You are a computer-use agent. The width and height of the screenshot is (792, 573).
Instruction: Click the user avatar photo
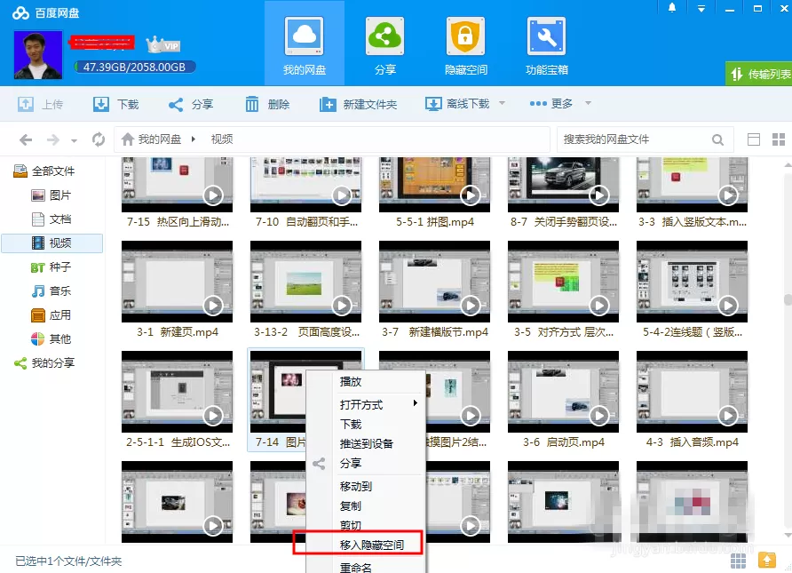click(x=38, y=54)
